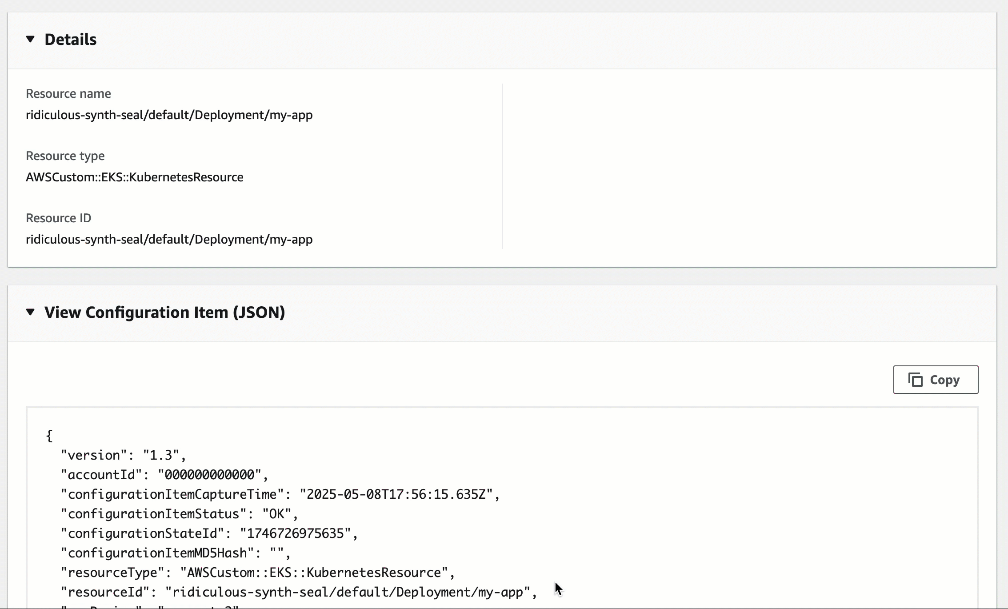
Task: Click View Configuration Item (JSON) heading
Action: tap(164, 312)
